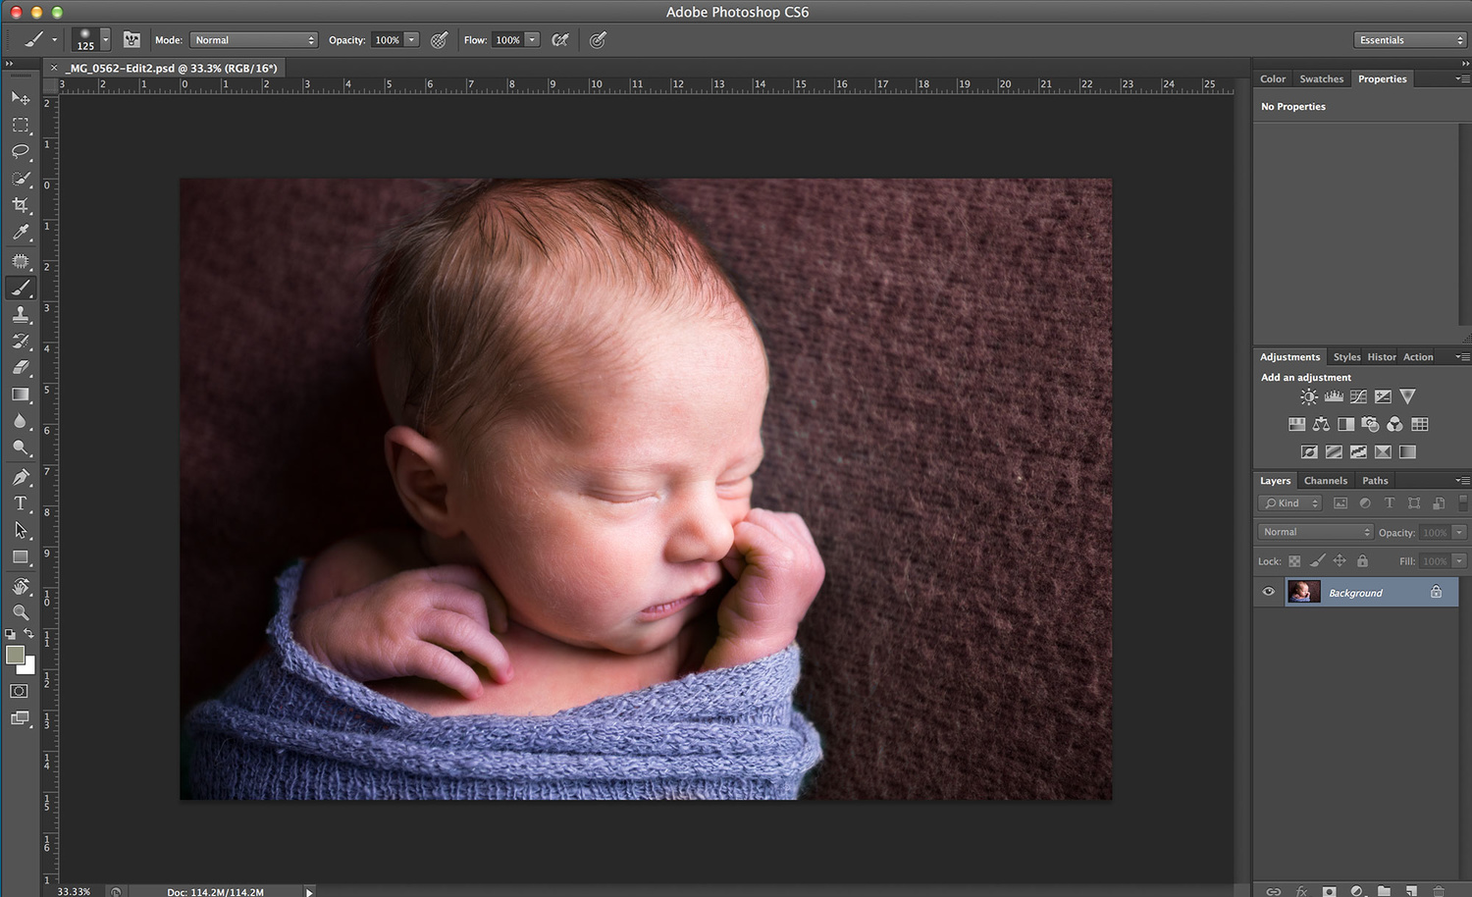
Task: Select the Eyedropper tool
Action: point(21,233)
